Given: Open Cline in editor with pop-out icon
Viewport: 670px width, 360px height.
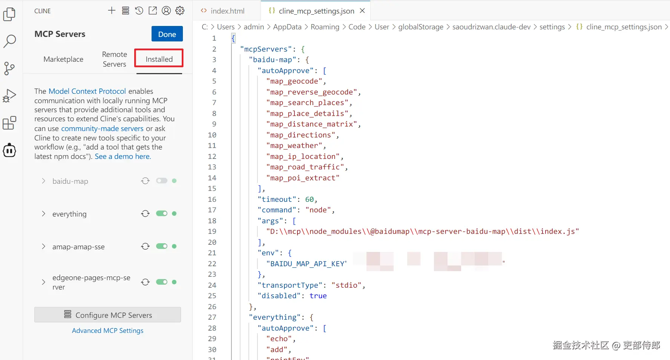Looking at the screenshot, I should 153,11.
